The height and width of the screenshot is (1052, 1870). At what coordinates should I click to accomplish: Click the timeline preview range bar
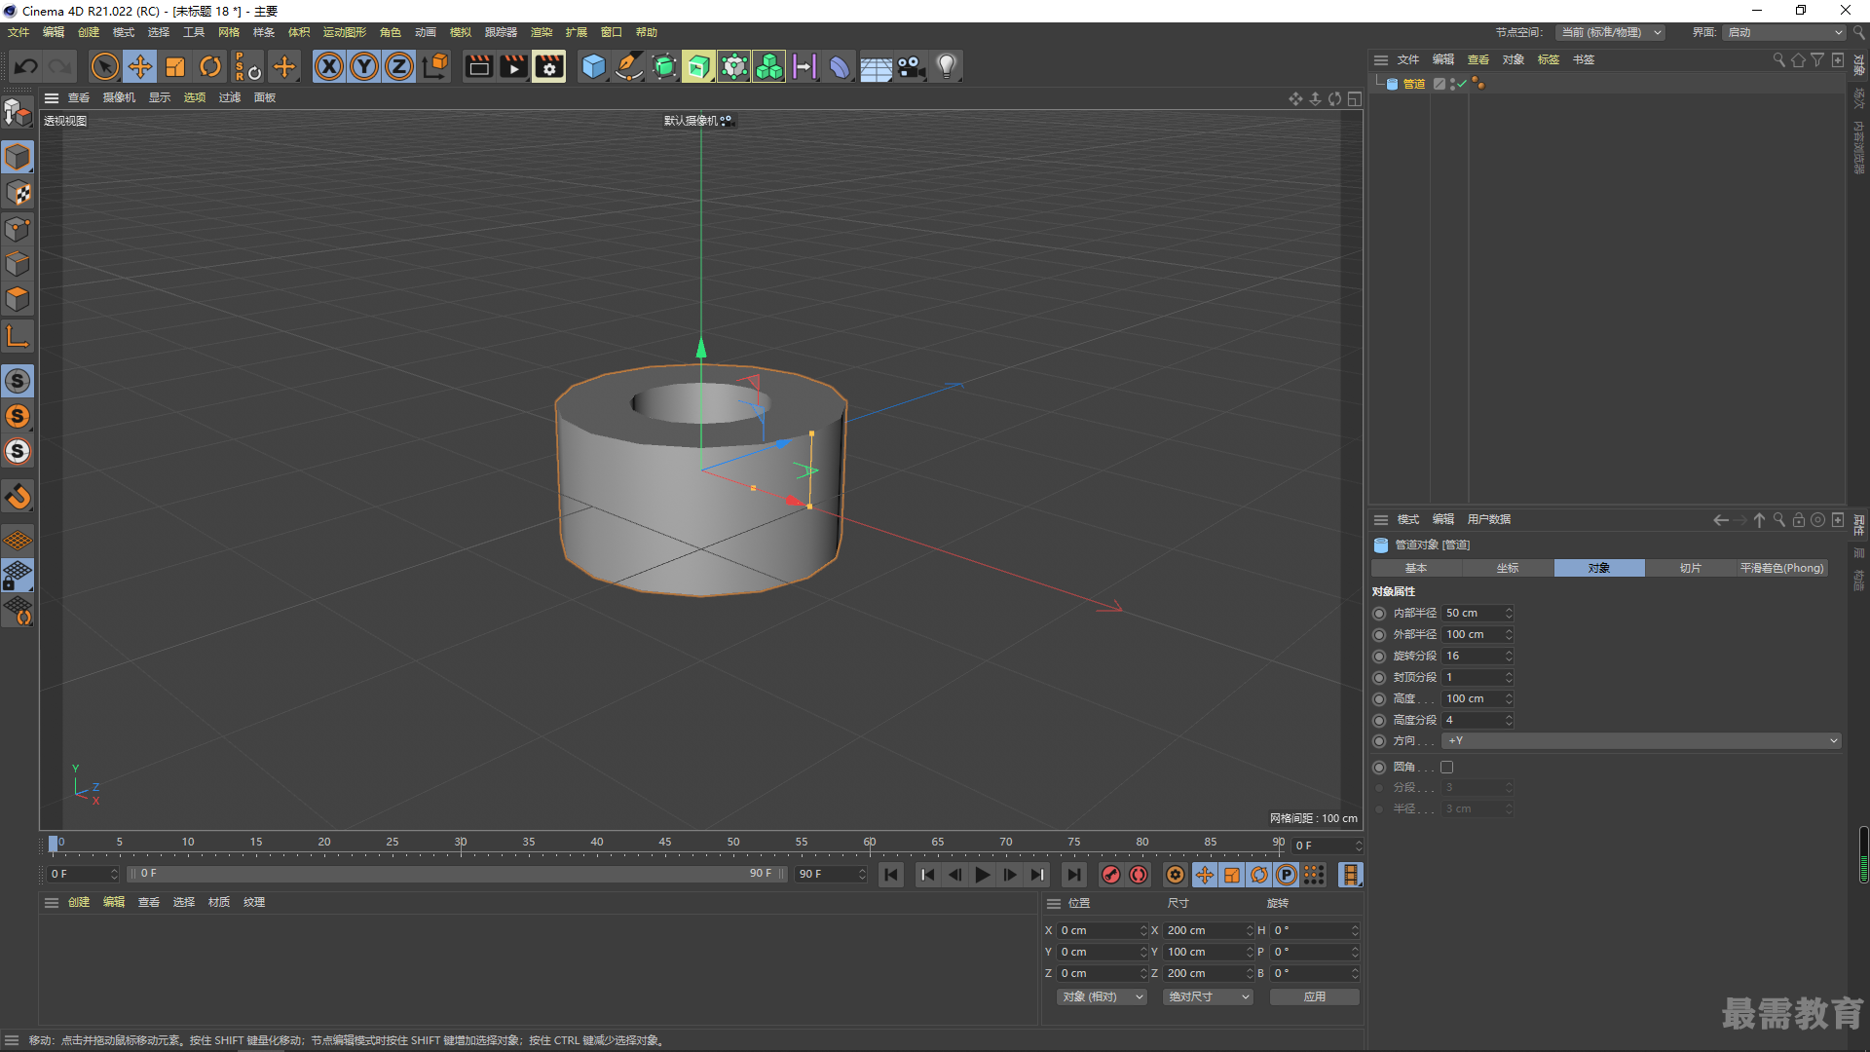[x=456, y=874]
